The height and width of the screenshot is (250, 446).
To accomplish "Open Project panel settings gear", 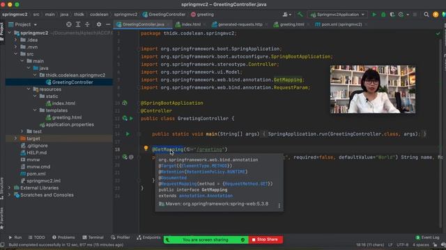I will [99, 24].
